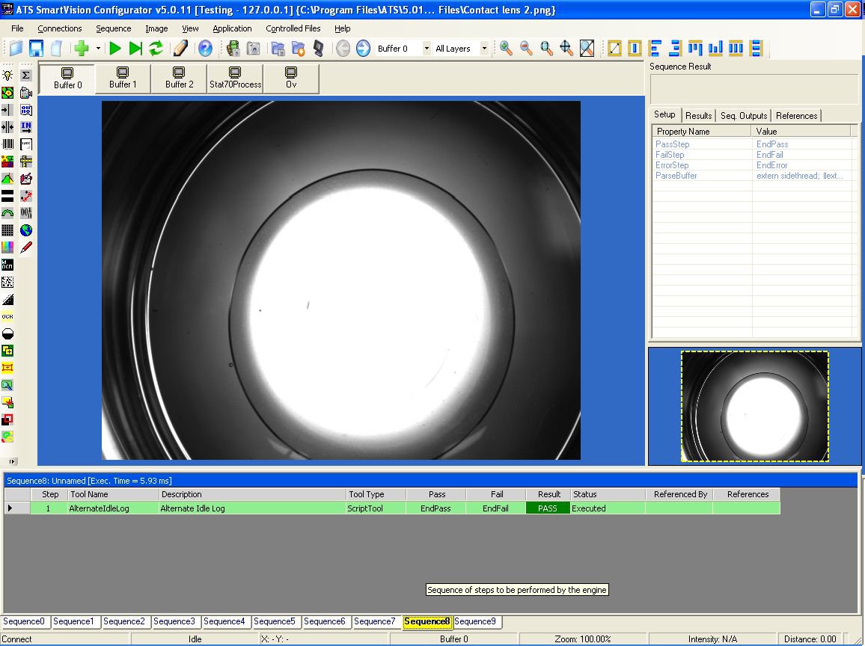Image resolution: width=865 pixels, height=646 pixels.
Task: Click the AlternateIdleLog tool name cell
Action: (x=113, y=508)
